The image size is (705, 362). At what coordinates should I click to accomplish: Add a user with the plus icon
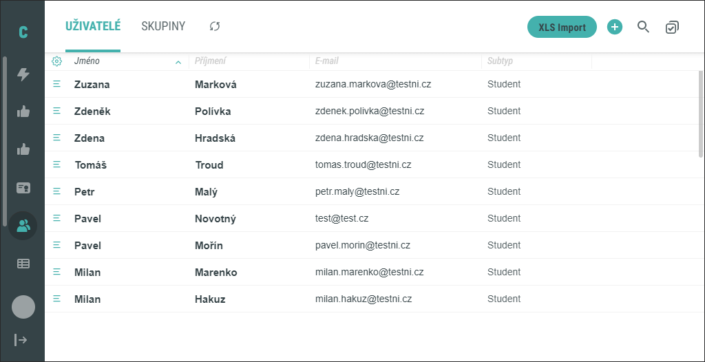point(615,27)
